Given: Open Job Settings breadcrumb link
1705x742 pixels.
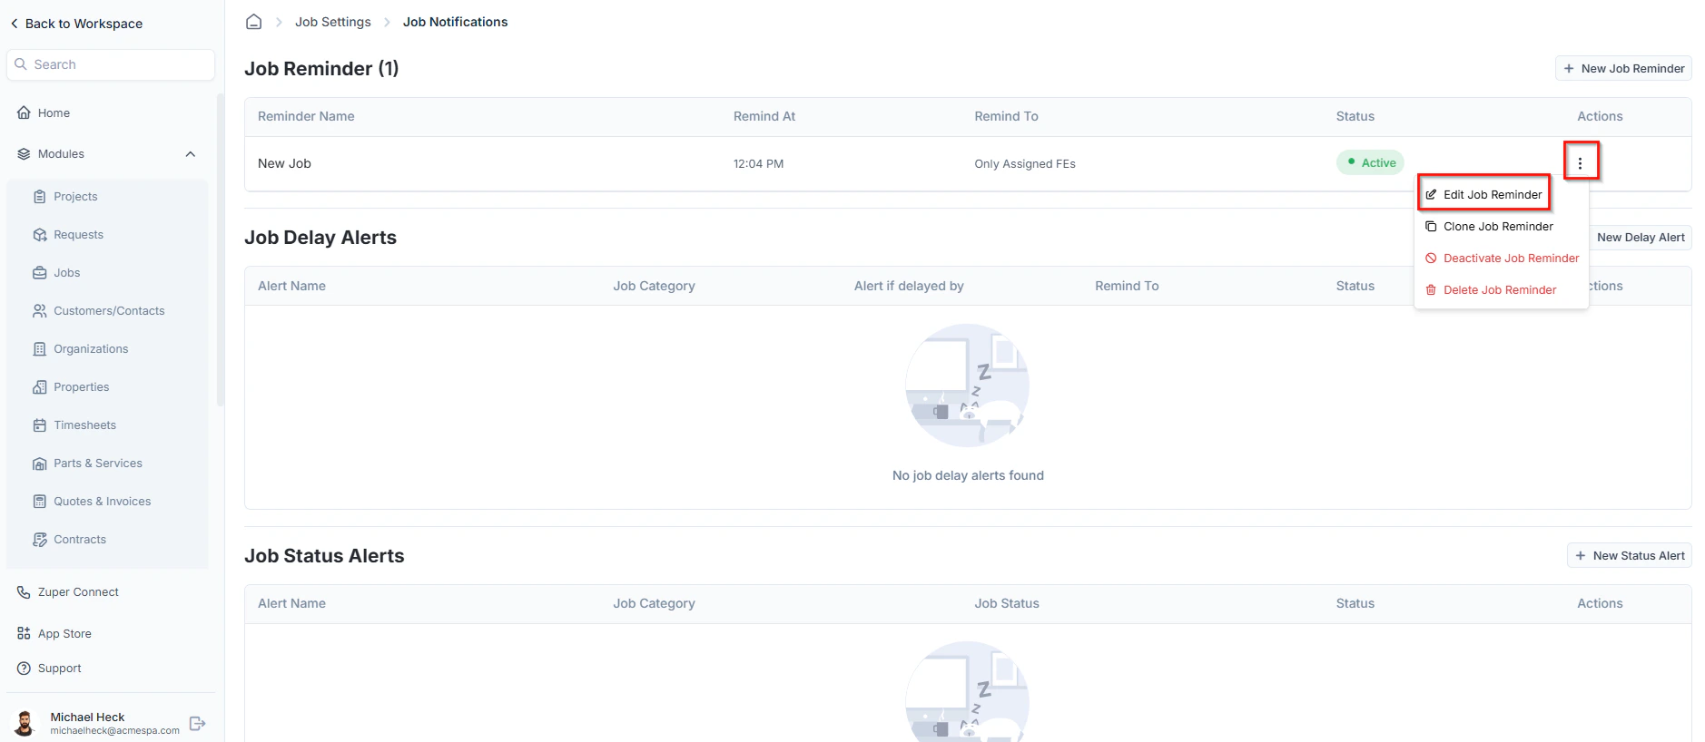Looking at the screenshot, I should [333, 22].
